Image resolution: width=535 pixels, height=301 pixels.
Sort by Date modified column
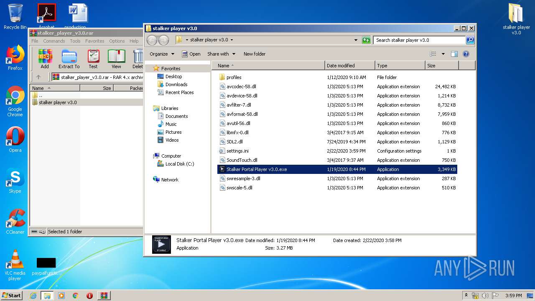pos(350,66)
